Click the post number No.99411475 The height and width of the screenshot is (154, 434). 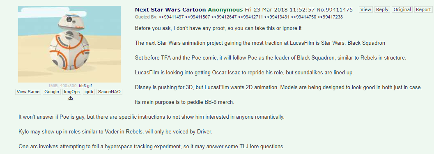(335, 10)
